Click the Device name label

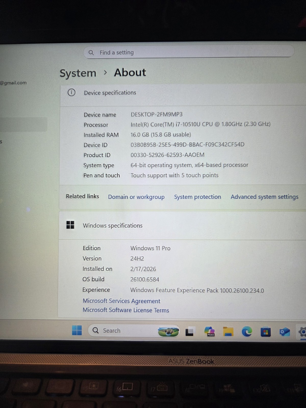pyautogui.click(x=100, y=115)
